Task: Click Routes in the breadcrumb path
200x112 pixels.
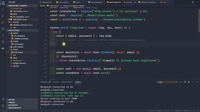Action: 42,6
